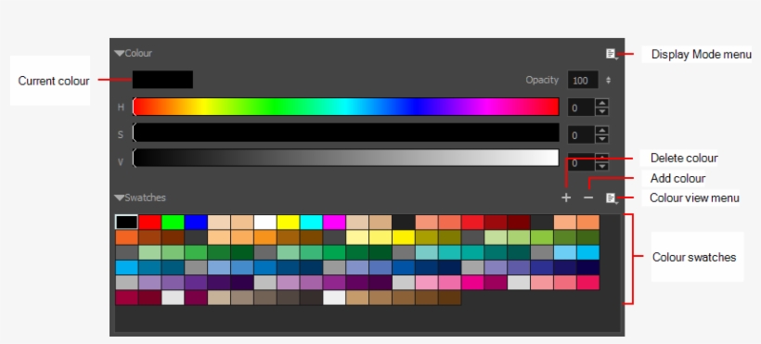Open the Display Mode menu icon in Colour header
Image resolution: width=761 pixels, height=344 pixels.
click(612, 54)
